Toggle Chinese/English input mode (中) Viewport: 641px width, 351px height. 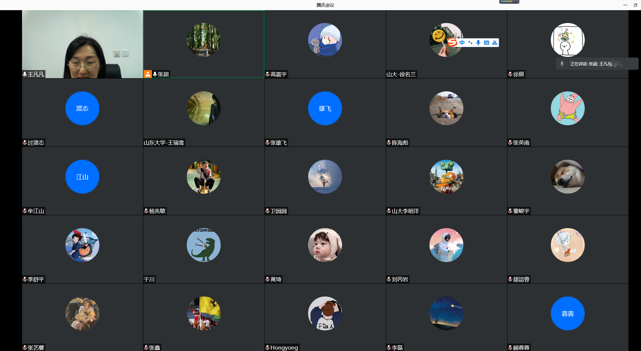coord(462,43)
